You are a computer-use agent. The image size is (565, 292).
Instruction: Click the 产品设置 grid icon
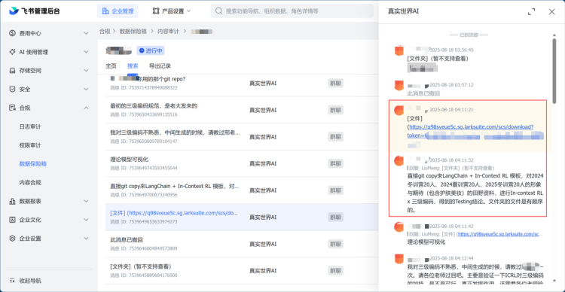pos(156,11)
